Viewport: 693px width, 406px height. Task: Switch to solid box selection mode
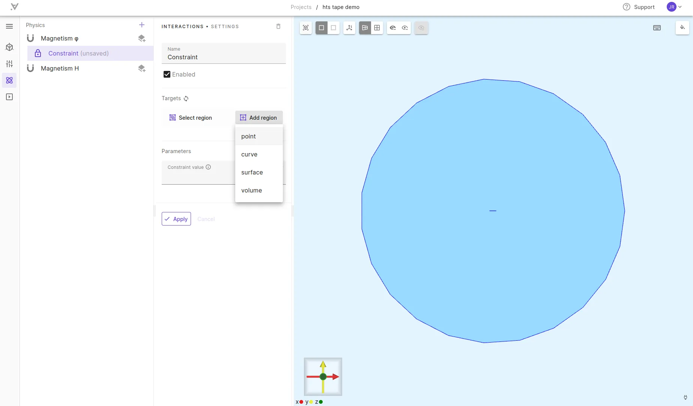pyautogui.click(x=322, y=28)
